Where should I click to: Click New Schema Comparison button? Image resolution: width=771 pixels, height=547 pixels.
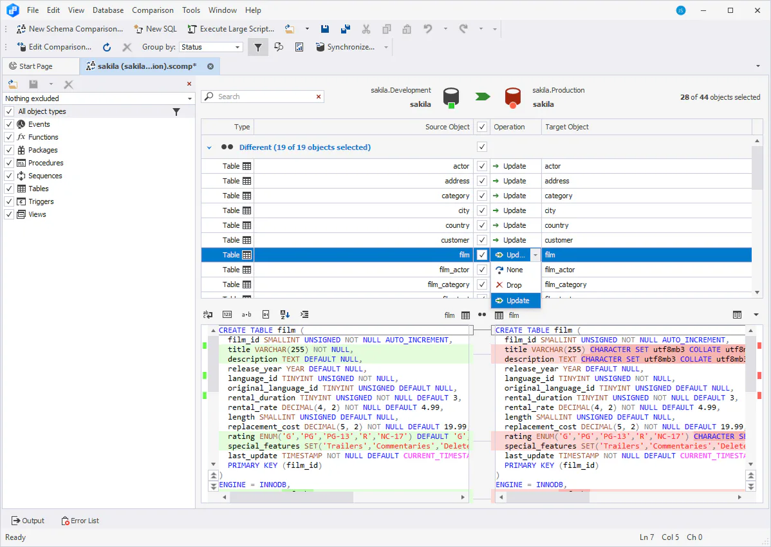[x=70, y=29]
